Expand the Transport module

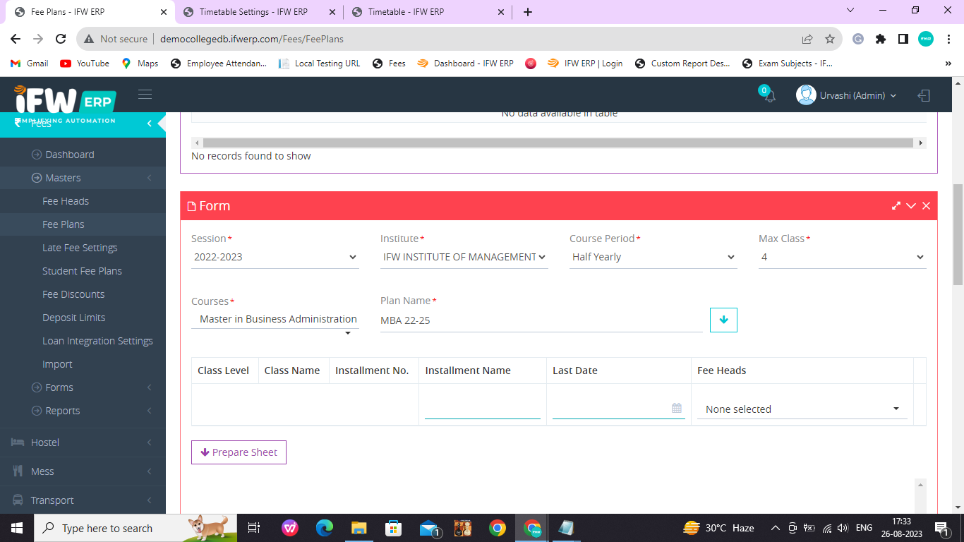point(83,500)
